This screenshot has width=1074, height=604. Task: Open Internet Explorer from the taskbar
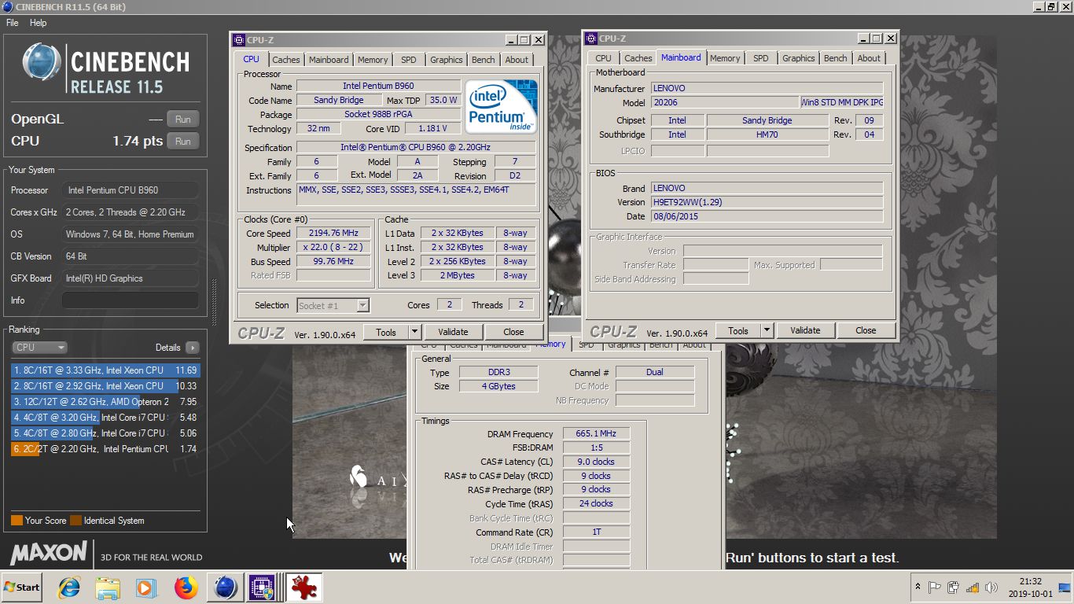[x=69, y=587]
